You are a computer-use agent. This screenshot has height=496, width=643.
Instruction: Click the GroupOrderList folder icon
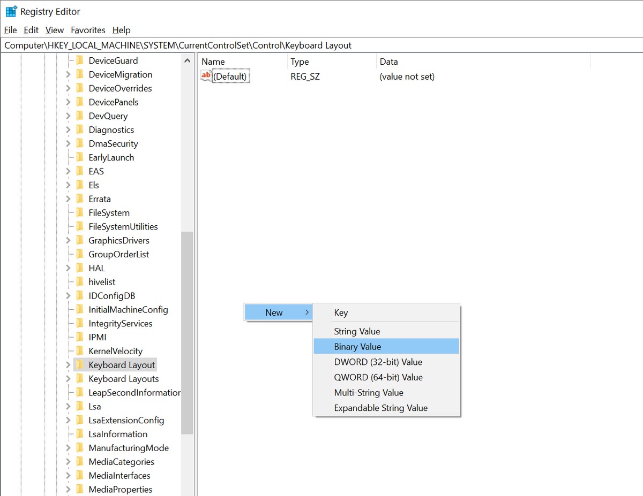(79, 254)
